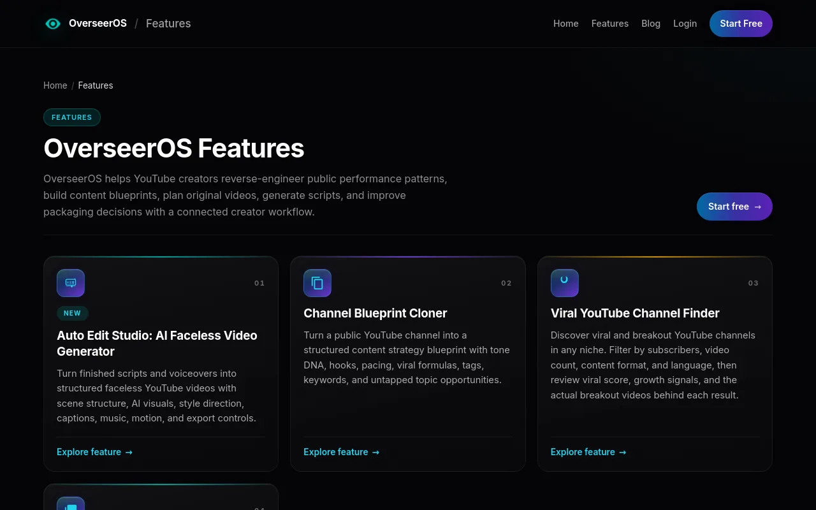Click the 02 card number label
This screenshot has width=816, height=510.
(506, 283)
